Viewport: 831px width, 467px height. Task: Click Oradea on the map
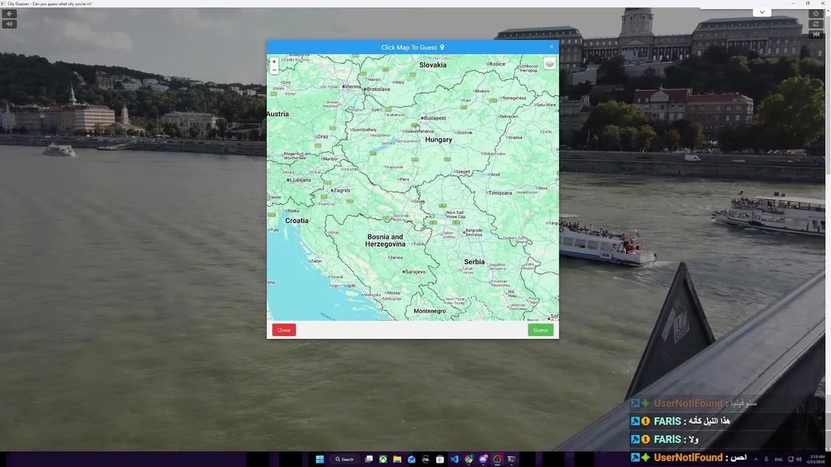(x=515, y=138)
